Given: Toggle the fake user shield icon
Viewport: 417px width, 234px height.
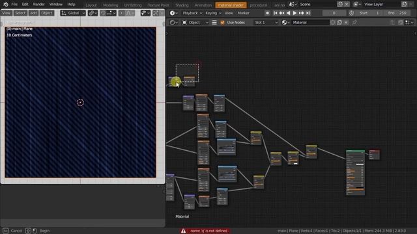Looking at the screenshot, I should point(333,23).
